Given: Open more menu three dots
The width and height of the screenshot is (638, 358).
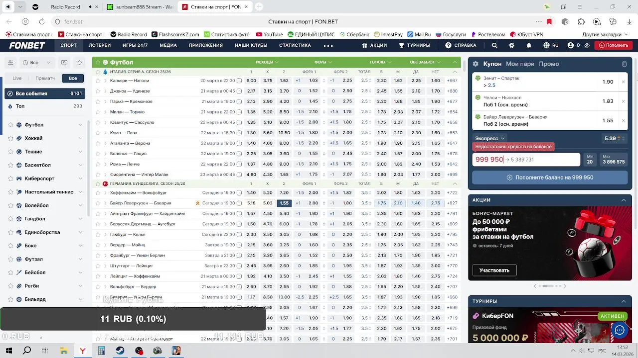Looking at the screenshot, I should coord(328,45).
